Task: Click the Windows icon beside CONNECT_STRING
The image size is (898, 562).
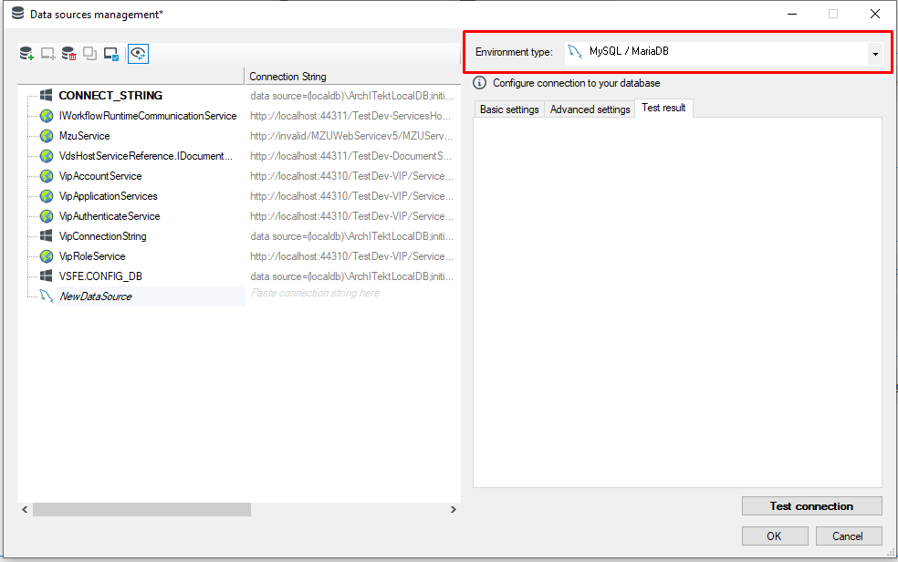Action: click(x=47, y=95)
